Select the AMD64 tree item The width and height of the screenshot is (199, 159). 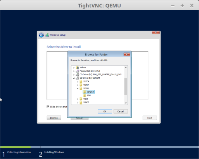(89, 92)
